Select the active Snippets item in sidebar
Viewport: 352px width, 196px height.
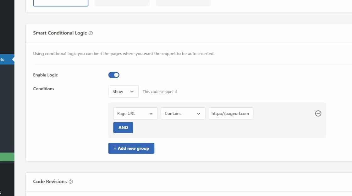click(6, 59)
